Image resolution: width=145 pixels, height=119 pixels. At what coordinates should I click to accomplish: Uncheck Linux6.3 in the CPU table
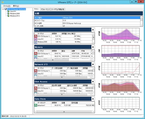(x=36, y=39)
